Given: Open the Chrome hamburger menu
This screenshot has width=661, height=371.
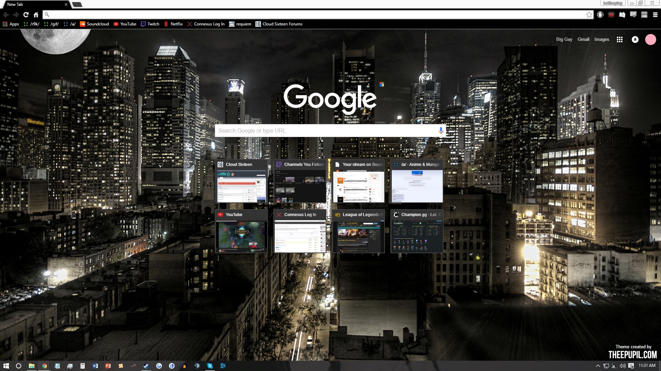Looking at the screenshot, I should [655, 14].
